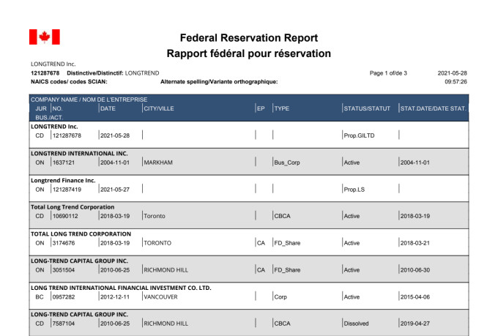Select the Dissolved status entry

(x=357, y=323)
